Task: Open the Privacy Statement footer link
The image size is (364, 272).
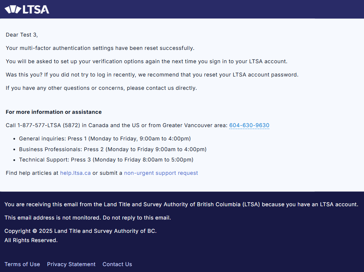Action: [71, 264]
